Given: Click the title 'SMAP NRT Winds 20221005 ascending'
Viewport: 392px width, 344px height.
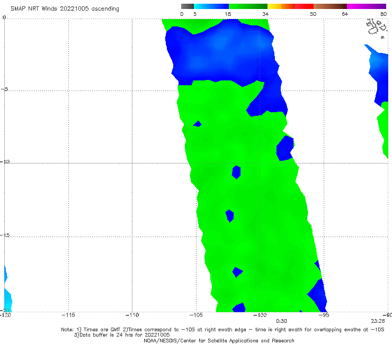Looking at the screenshot, I should pyautogui.click(x=65, y=9).
